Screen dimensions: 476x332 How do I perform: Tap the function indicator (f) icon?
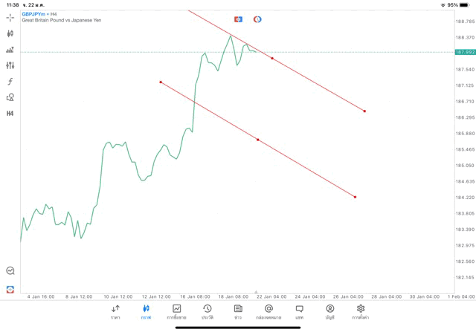click(10, 82)
